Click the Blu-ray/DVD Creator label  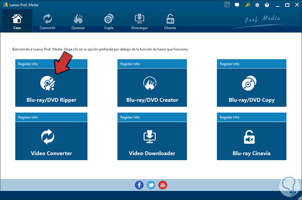click(152, 100)
